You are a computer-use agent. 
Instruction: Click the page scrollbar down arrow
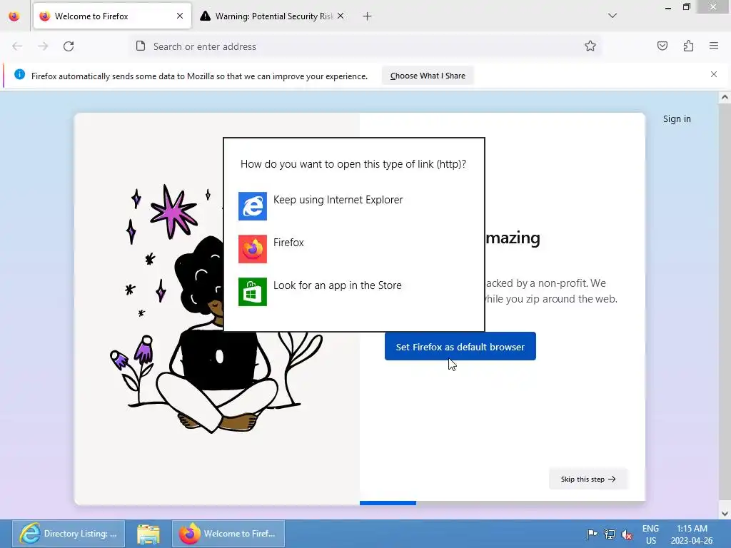[725, 514]
